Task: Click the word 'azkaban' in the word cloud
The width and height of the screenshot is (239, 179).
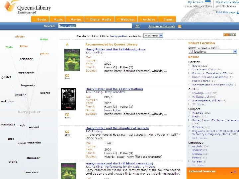Action: 8,101
